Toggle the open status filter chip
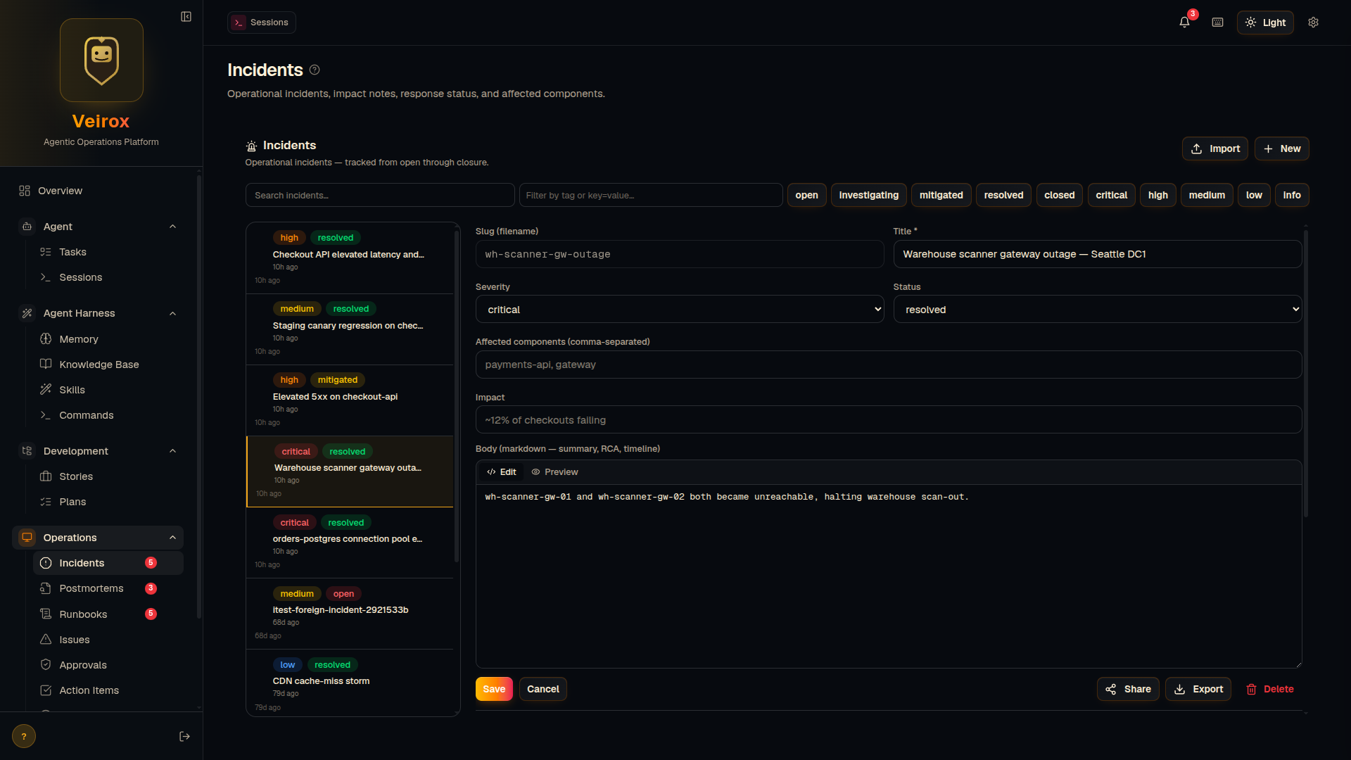The image size is (1351, 760). (806, 195)
